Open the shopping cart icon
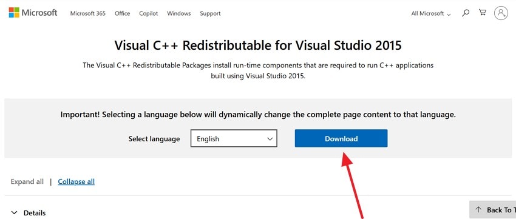The width and height of the screenshot is (516, 219). (483, 13)
